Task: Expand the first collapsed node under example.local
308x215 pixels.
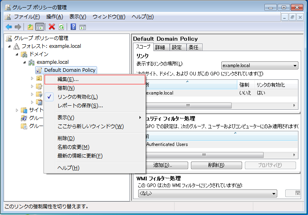Action: coord(32,78)
